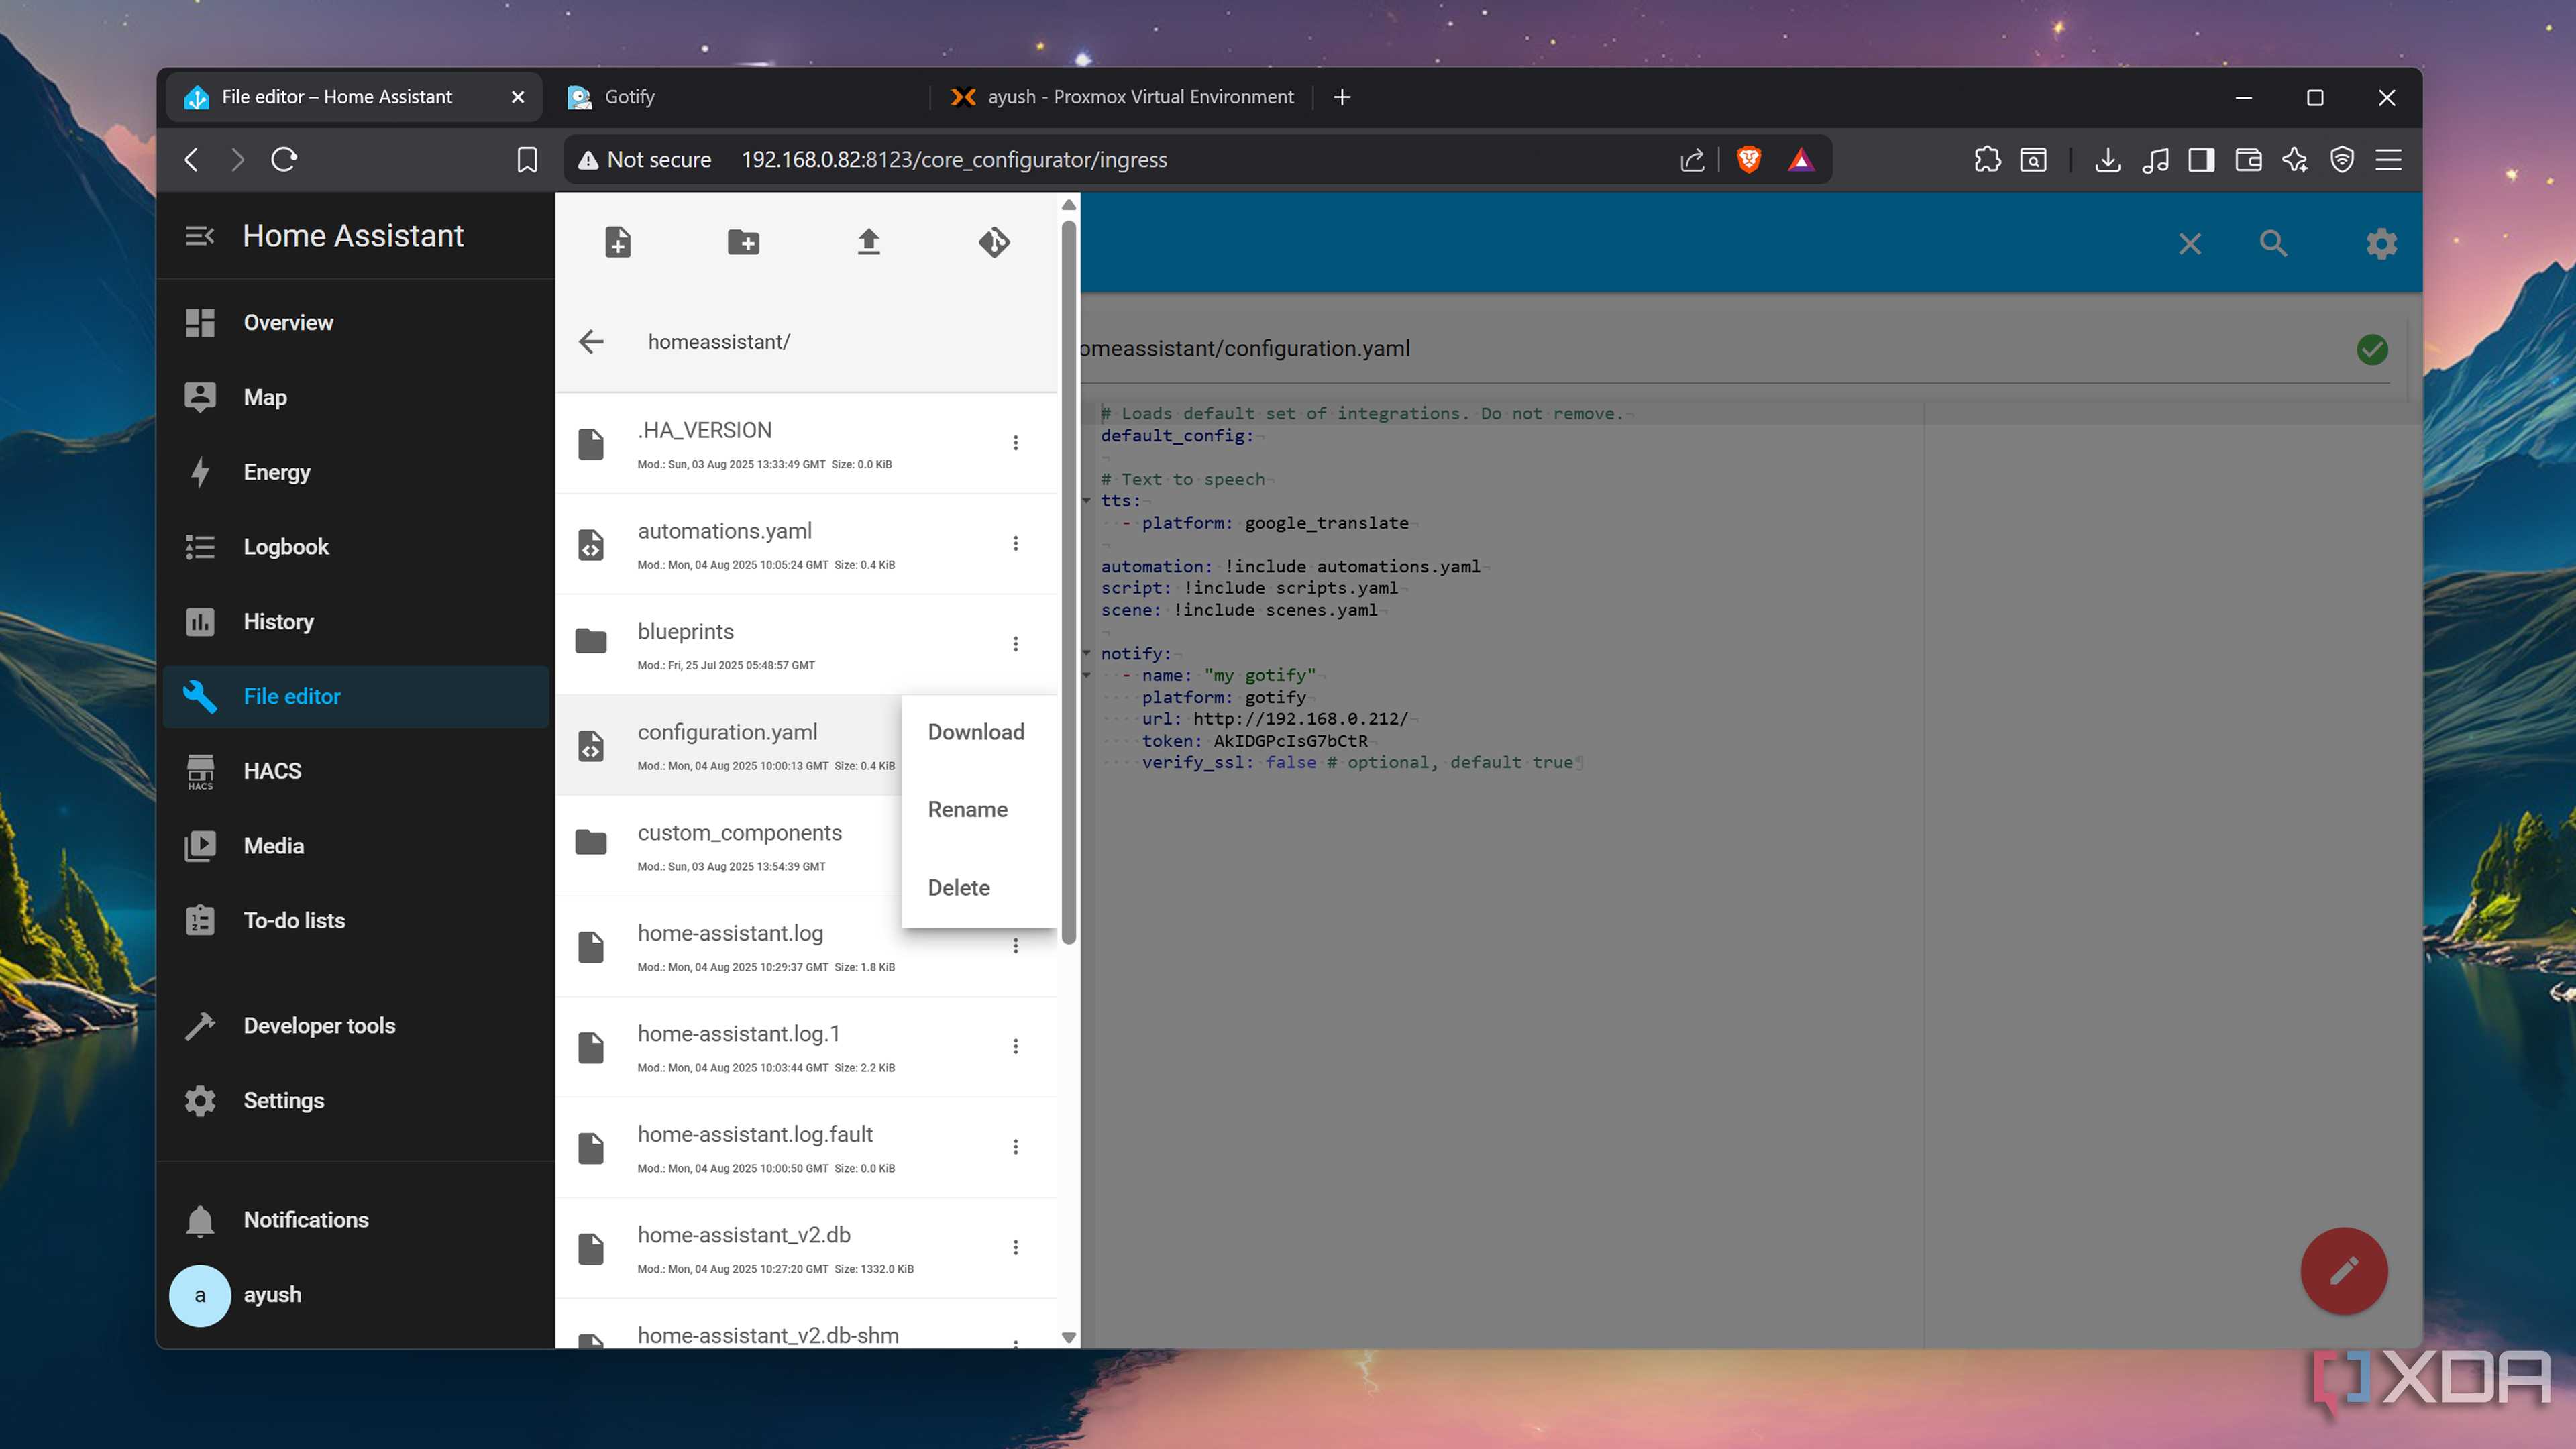The height and width of the screenshot is (1449, 2576).
Task: Open options menu for home-assistant.log.fault
Action: 1015,1147
